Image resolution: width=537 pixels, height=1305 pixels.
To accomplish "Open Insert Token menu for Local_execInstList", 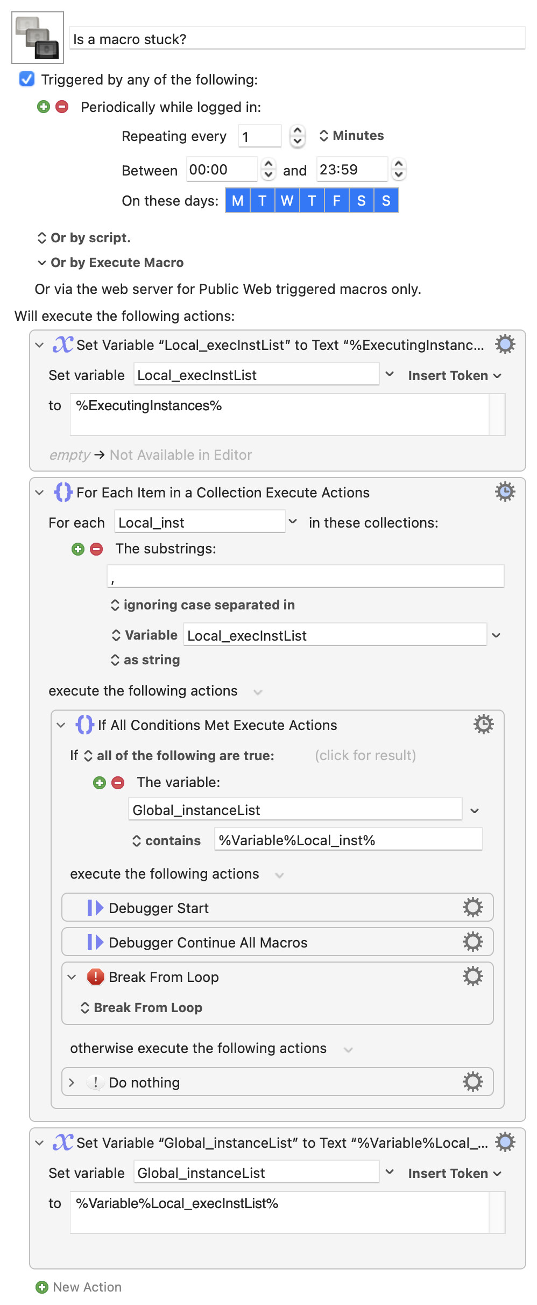I will tap(455, 376).
